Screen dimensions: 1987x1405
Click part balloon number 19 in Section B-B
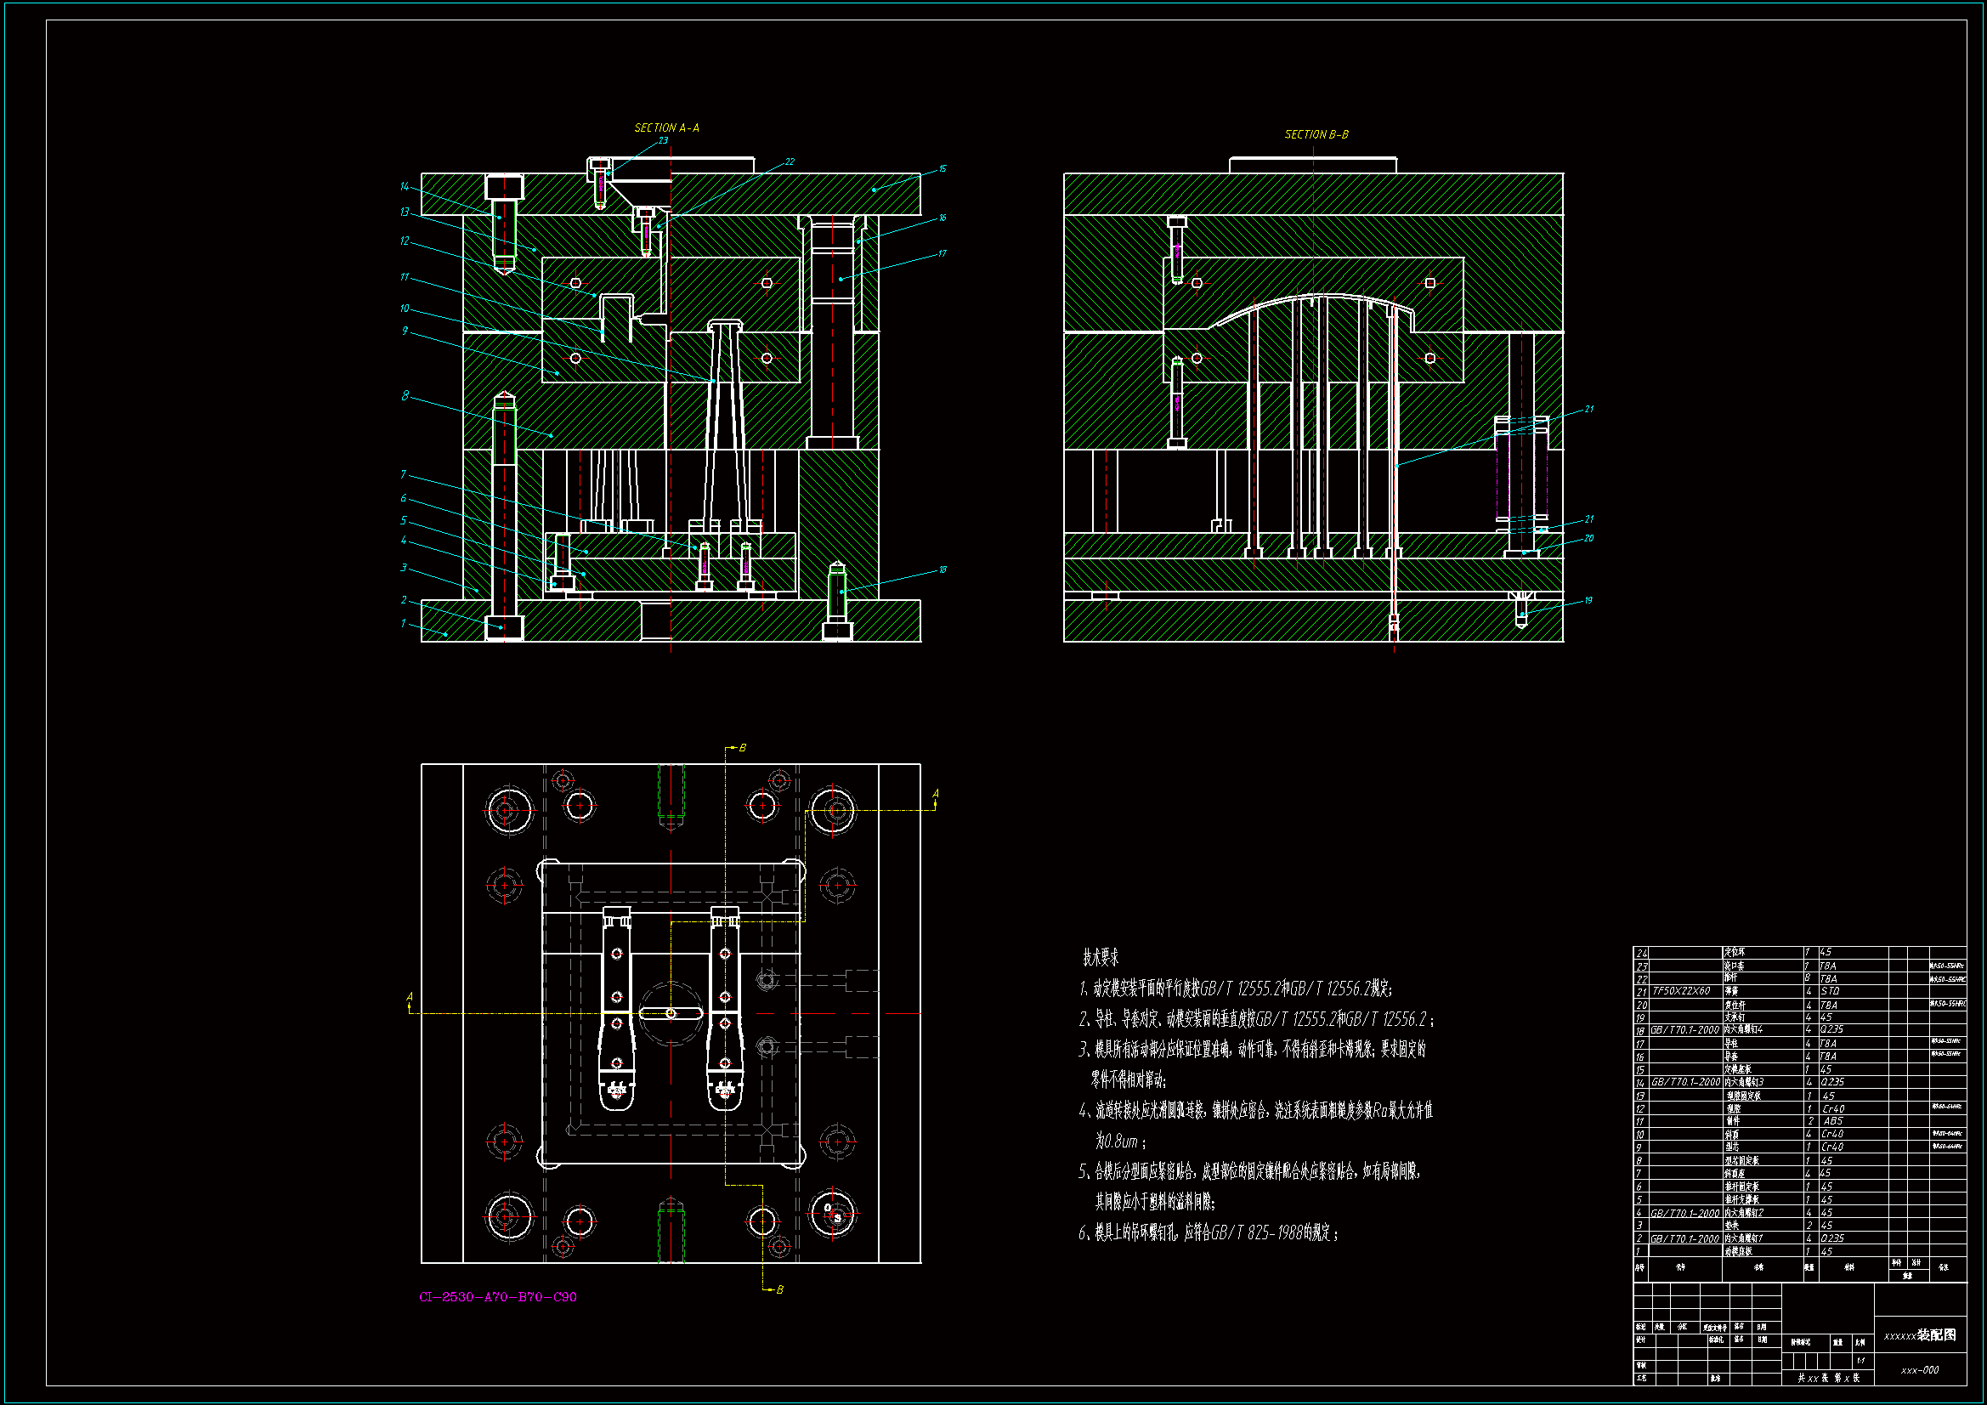click(x=1588, y=601)
